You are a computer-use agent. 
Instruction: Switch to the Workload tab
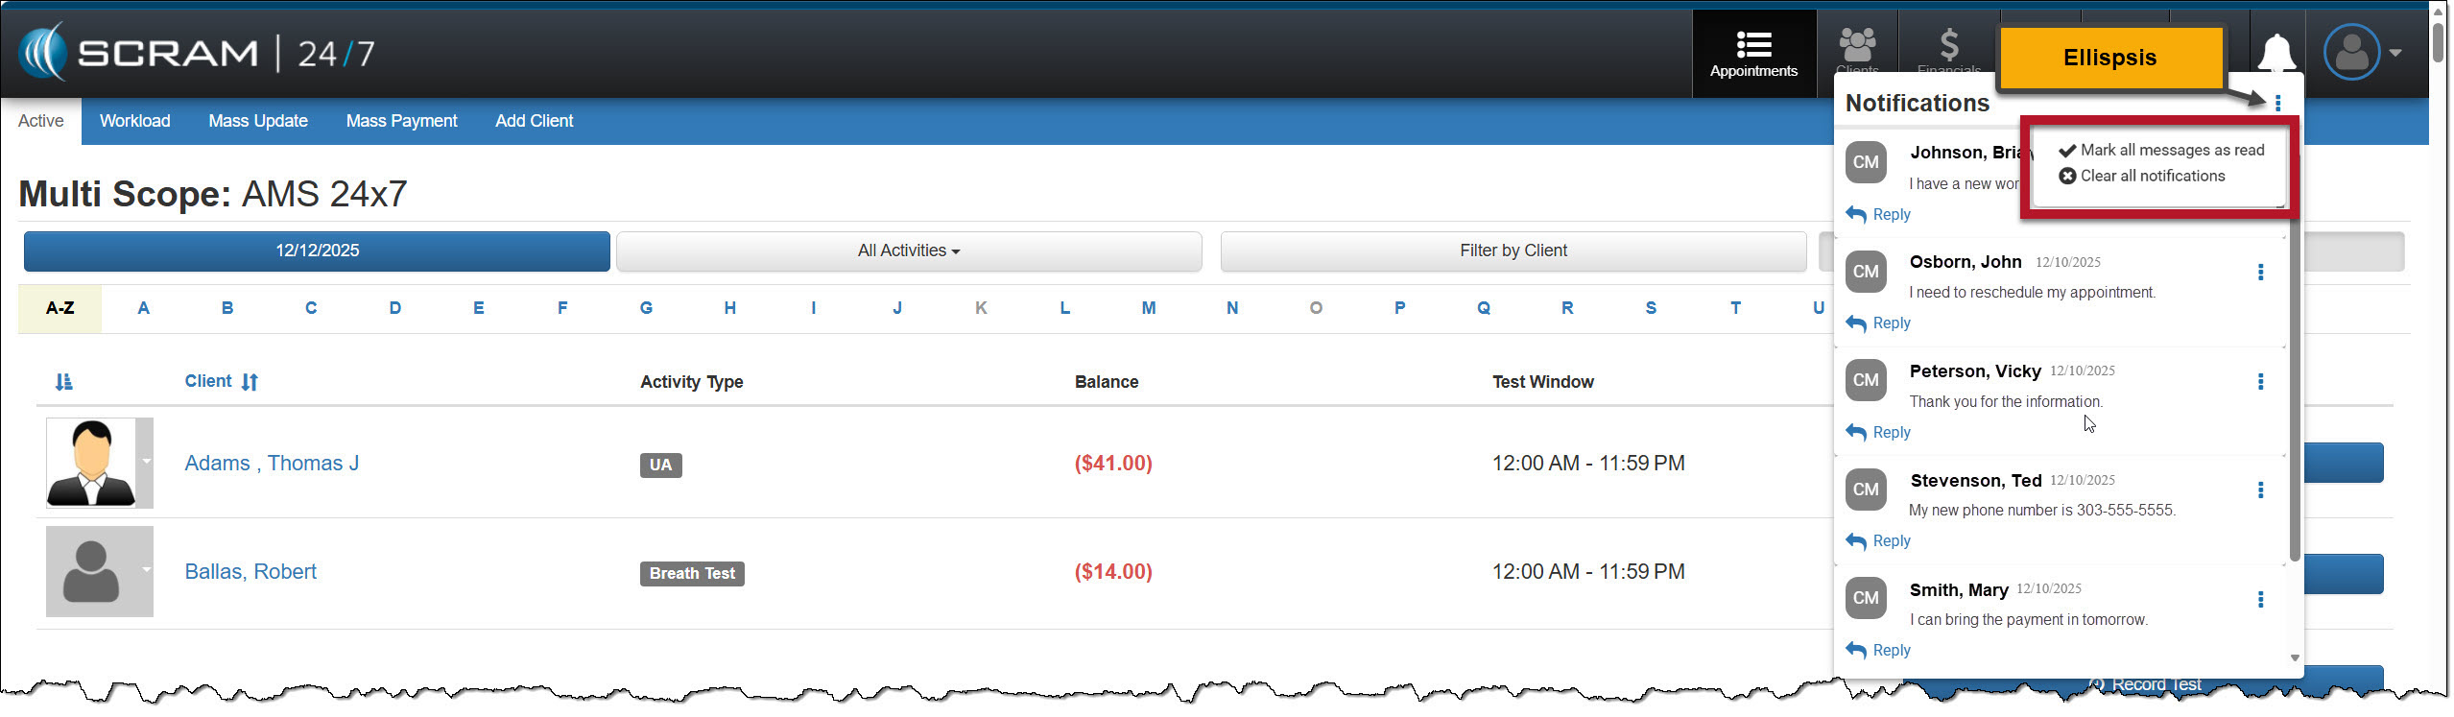(134, 121)
